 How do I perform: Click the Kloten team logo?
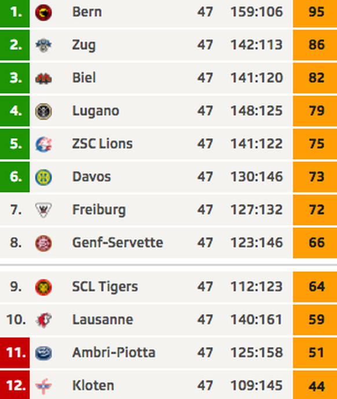point(43,386)
